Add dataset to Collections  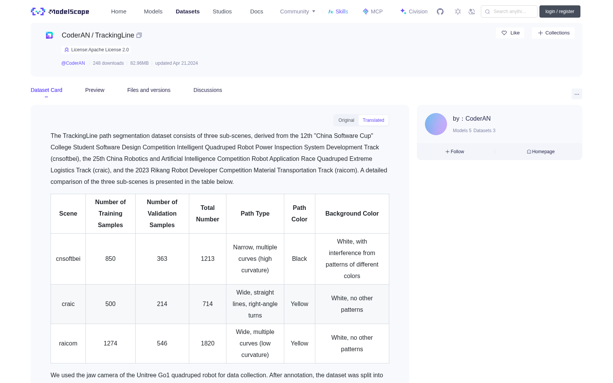pyautogui.click(x=553, y=33)
